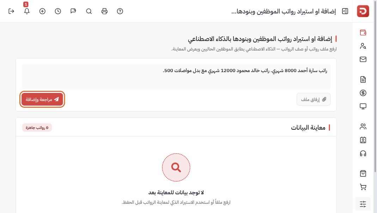Click the top bar page title text
Screen dimensions: 377x213
(284, 11)
